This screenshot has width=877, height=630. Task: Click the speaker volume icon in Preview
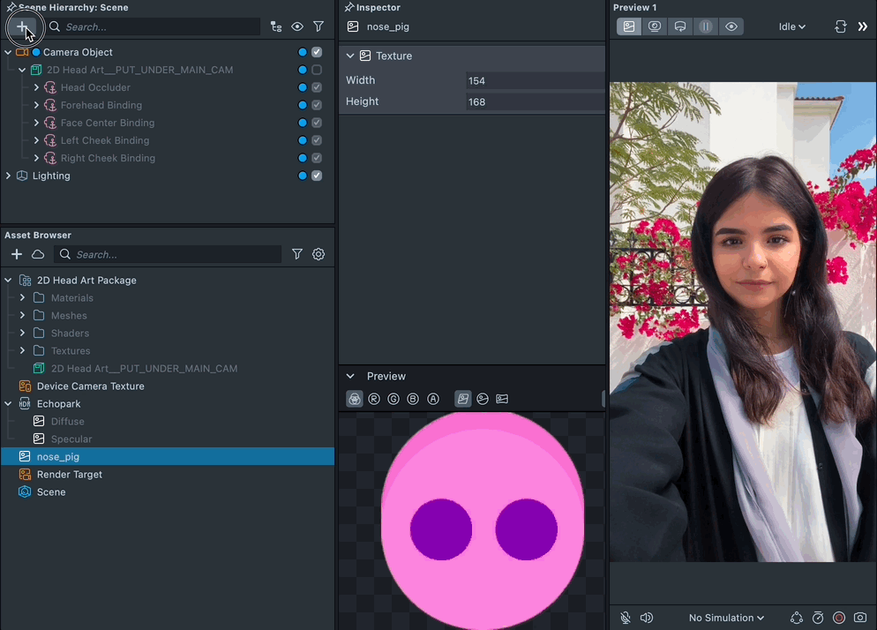tap(647, 618)
